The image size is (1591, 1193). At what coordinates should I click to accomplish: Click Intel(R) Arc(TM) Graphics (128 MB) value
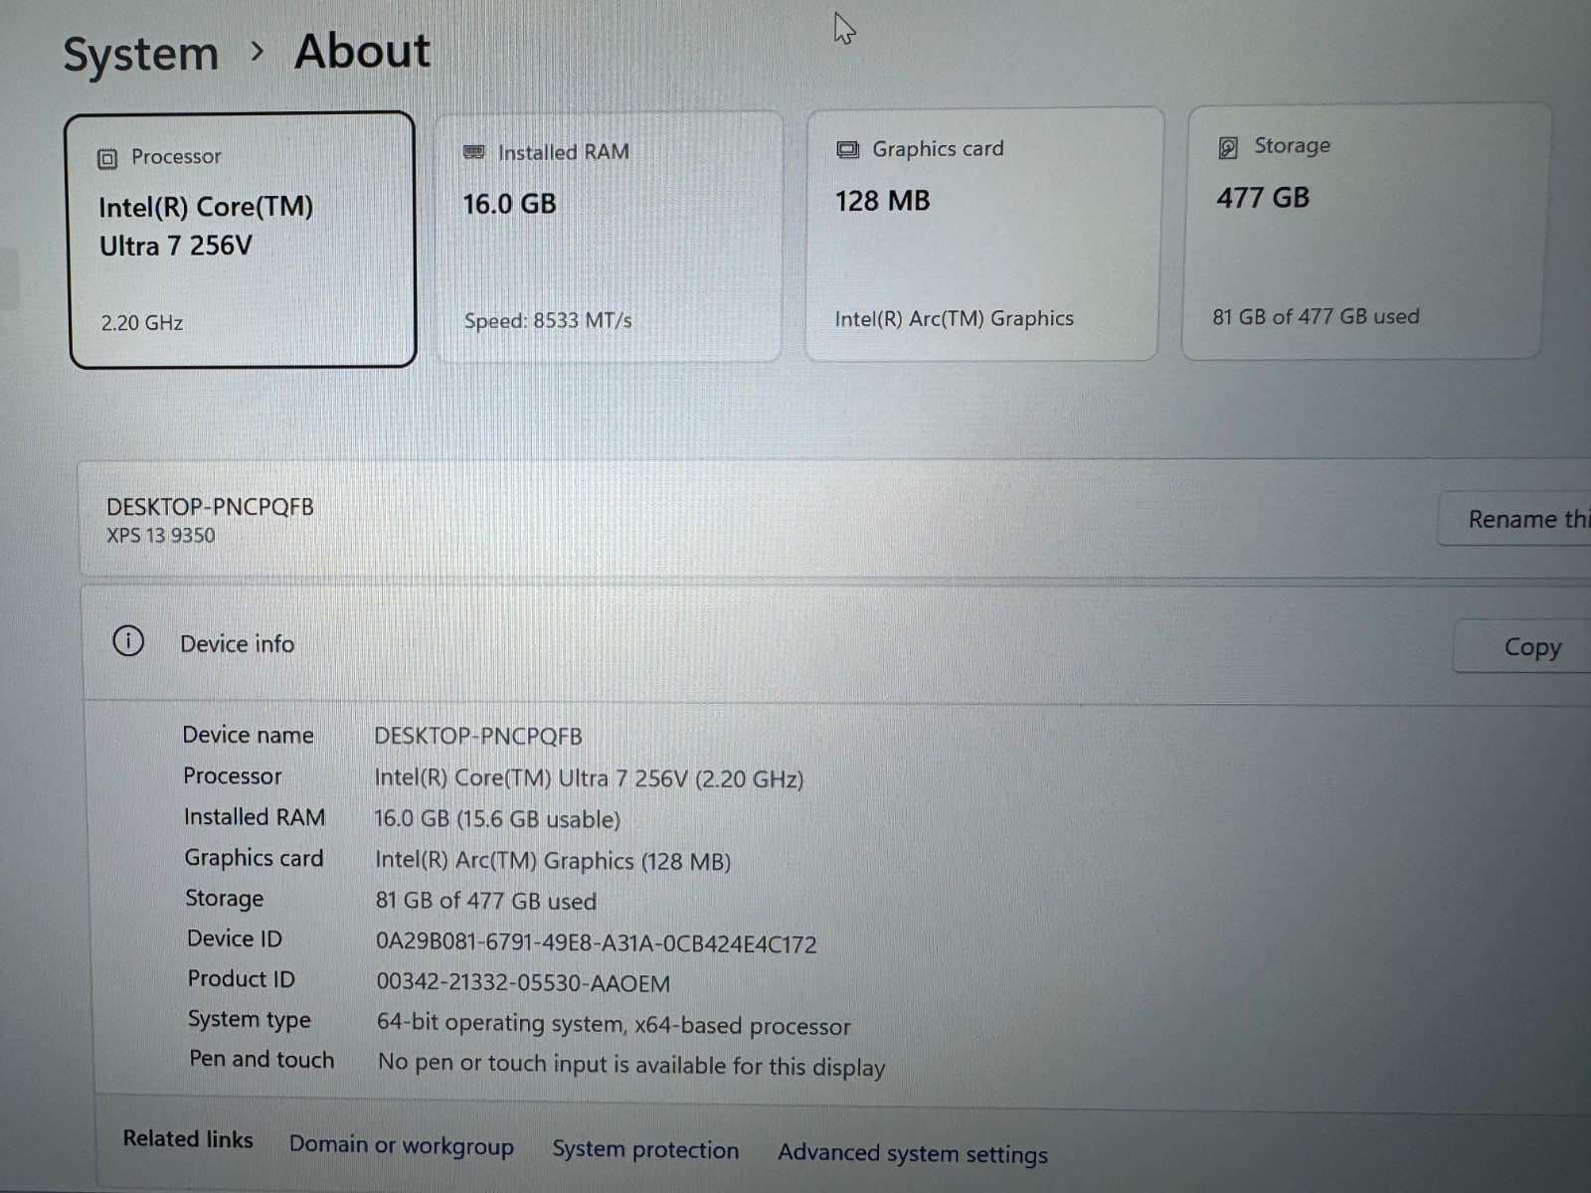(x=553, y=861)
